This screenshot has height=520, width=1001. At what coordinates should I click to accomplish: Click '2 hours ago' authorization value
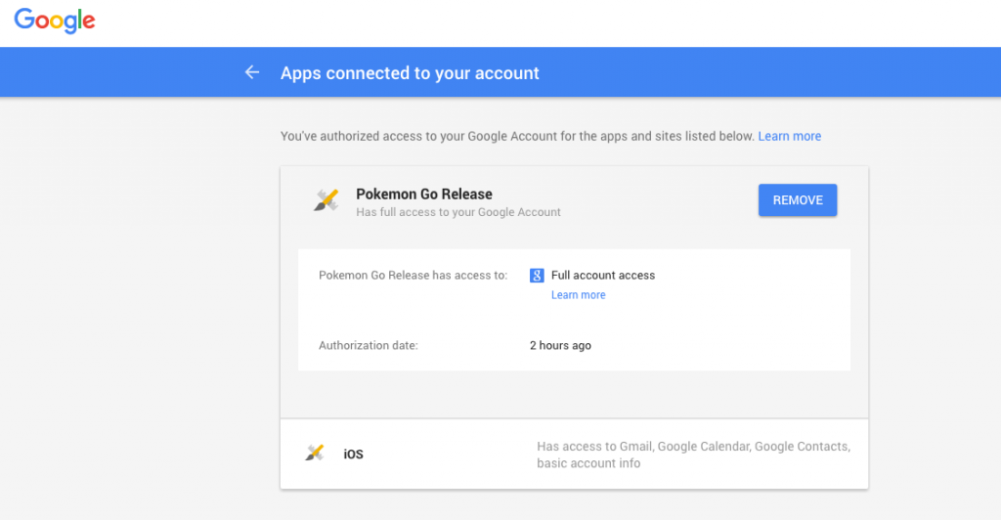click(x=560, y=345)
